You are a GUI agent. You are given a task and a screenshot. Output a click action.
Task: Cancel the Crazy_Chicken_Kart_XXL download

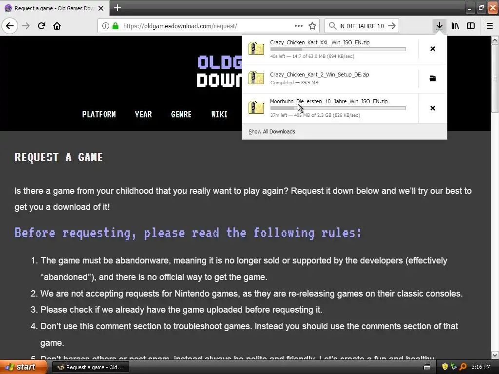coord(433,49)
